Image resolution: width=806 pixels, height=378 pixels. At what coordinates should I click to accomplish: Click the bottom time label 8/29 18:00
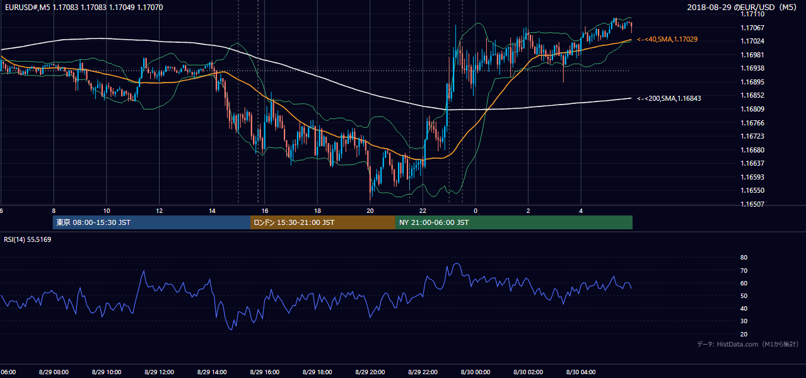pyautogui.click(x=317, y=372)
